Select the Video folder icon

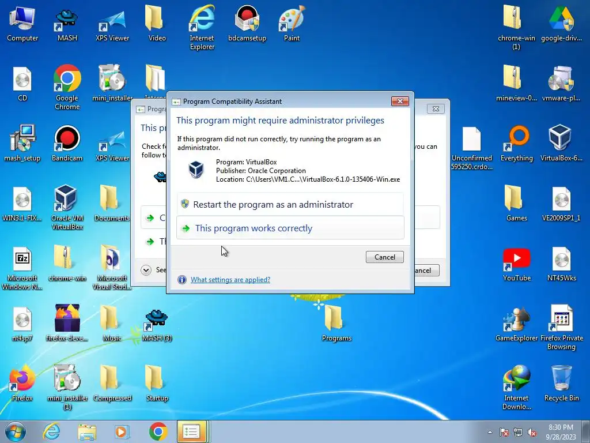157,24
